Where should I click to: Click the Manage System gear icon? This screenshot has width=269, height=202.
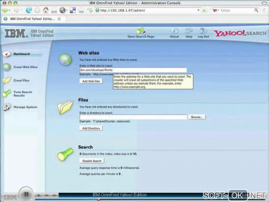7,107
